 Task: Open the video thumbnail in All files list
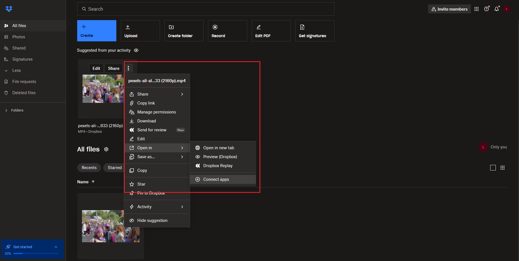[110, 226]
